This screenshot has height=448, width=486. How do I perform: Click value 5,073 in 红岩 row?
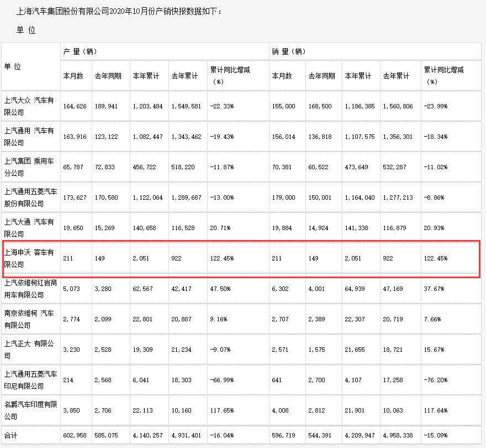[72, 289]
